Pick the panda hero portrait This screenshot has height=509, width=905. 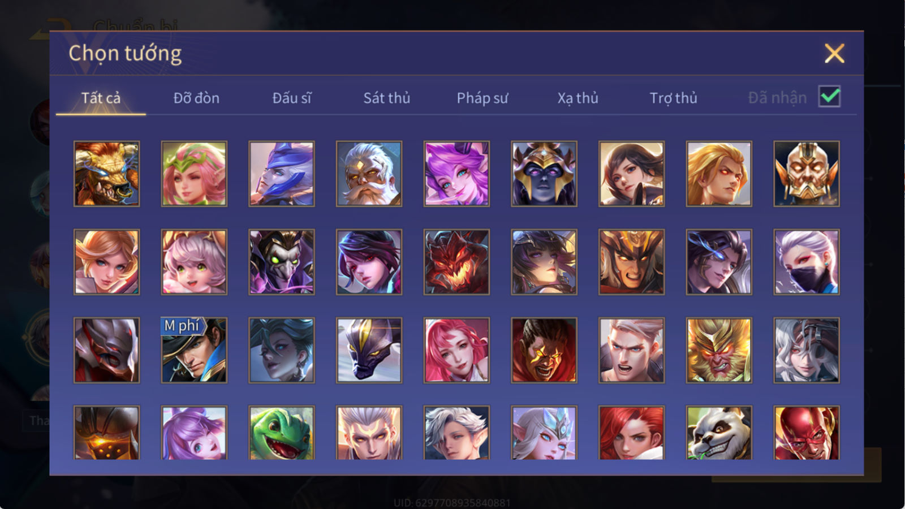(719, 433)
